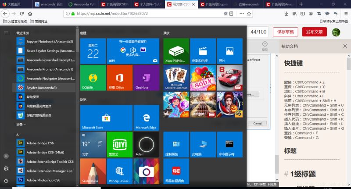Open the Beijing weather tile

(x=93, y=144)
